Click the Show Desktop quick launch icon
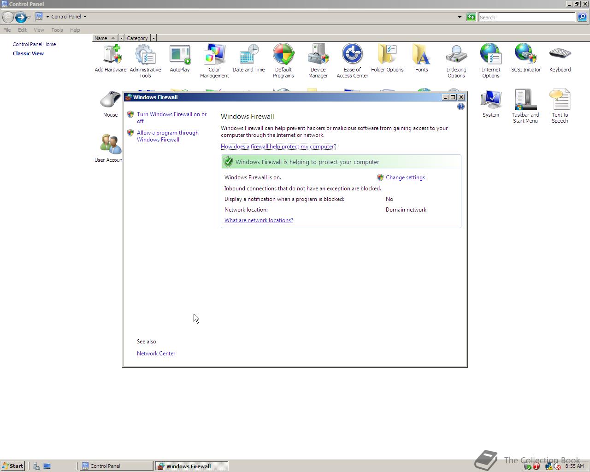 click(x=47, y=466)
